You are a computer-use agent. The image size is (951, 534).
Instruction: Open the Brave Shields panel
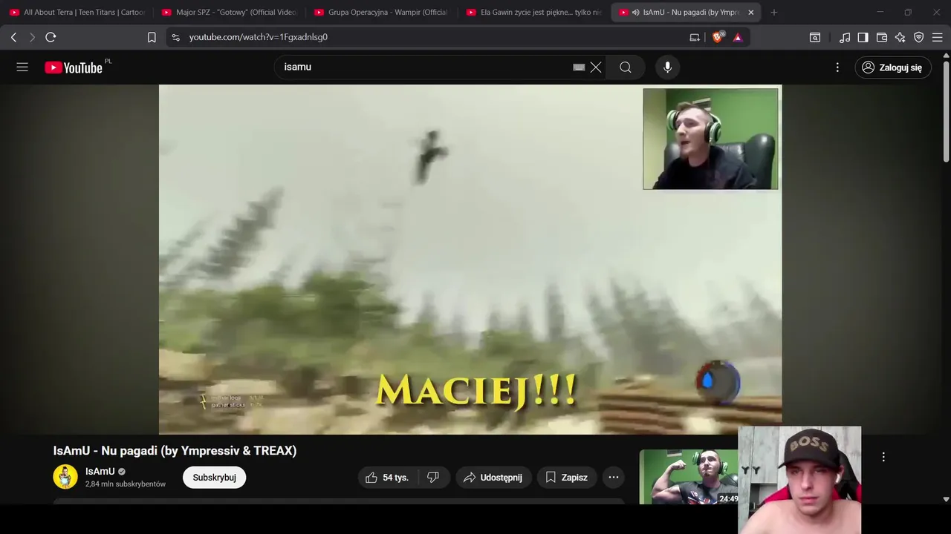[718, 37]
